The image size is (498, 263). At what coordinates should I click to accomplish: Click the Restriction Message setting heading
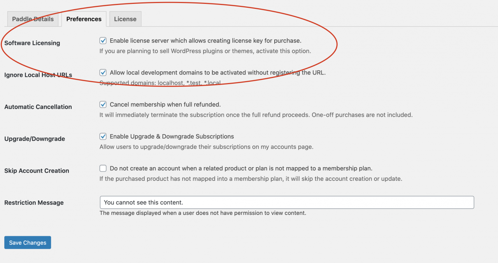(x=34, y=203)
